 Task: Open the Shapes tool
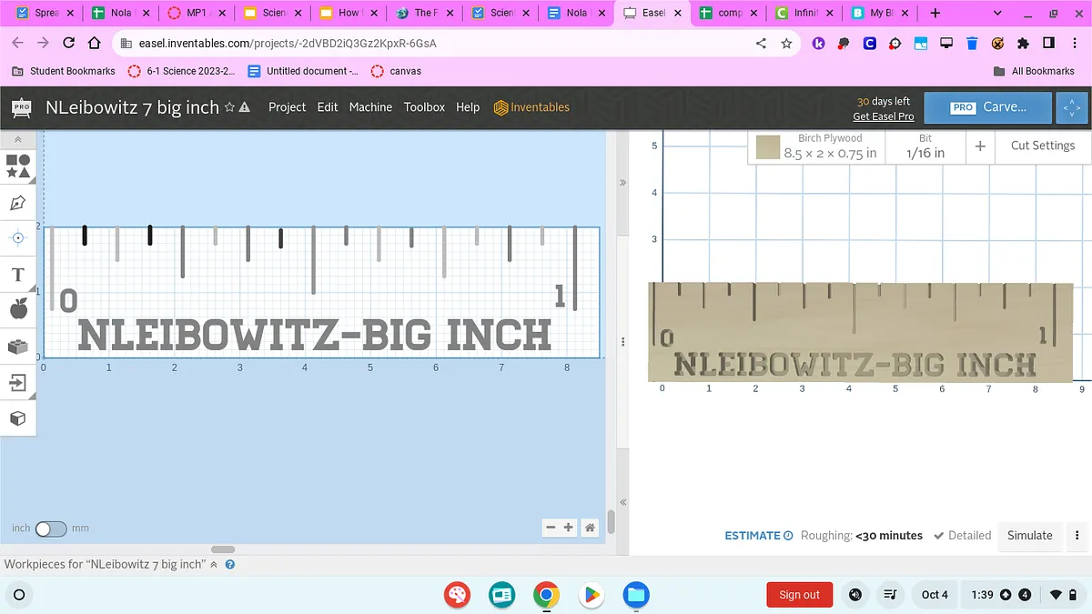[x=18, y=166]
